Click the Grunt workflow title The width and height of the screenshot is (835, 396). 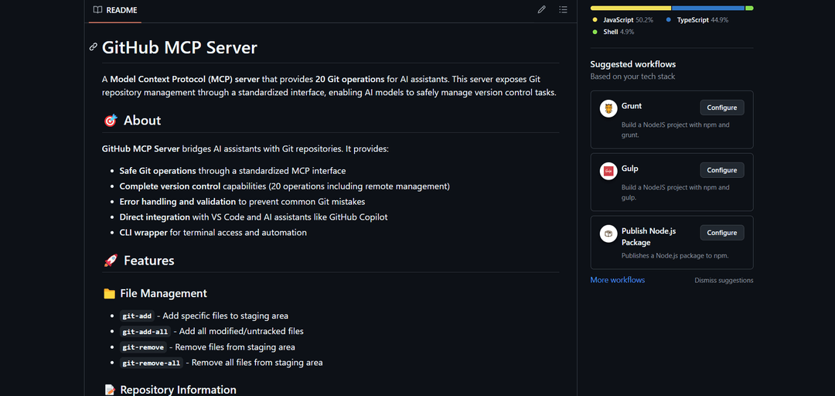(x=632, y=106)
